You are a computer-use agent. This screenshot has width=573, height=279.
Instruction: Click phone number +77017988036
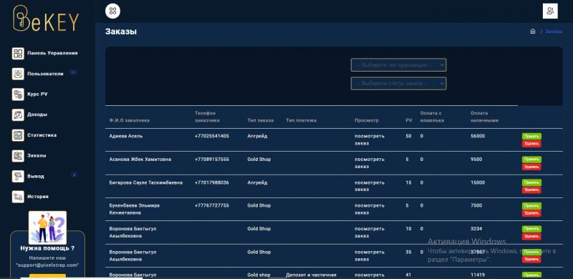(212, 182)
